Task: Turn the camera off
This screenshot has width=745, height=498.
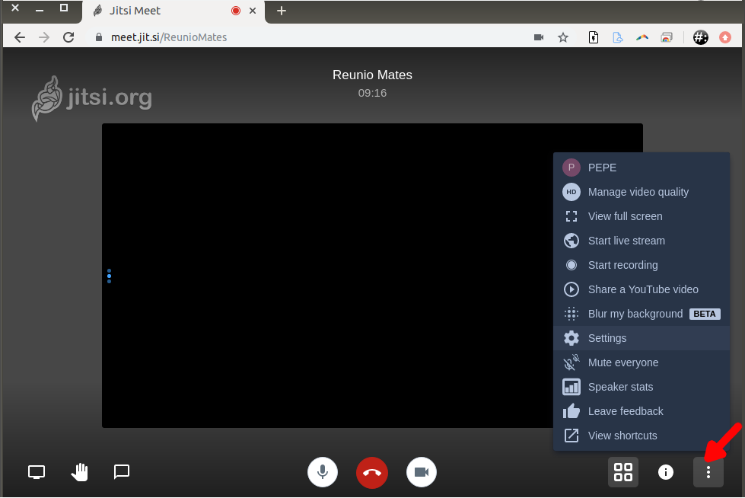Action: point(422,472)
